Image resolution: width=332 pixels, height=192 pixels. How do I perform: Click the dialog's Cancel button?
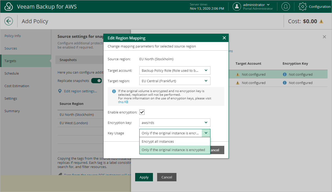(x=217, y=150)
